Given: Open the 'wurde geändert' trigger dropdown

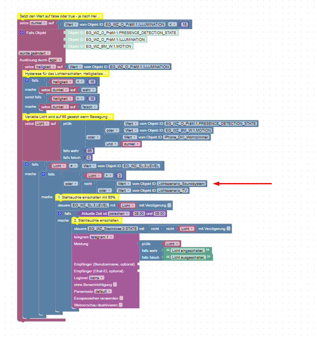Looking at the screenshot, I should pos(34,53).
